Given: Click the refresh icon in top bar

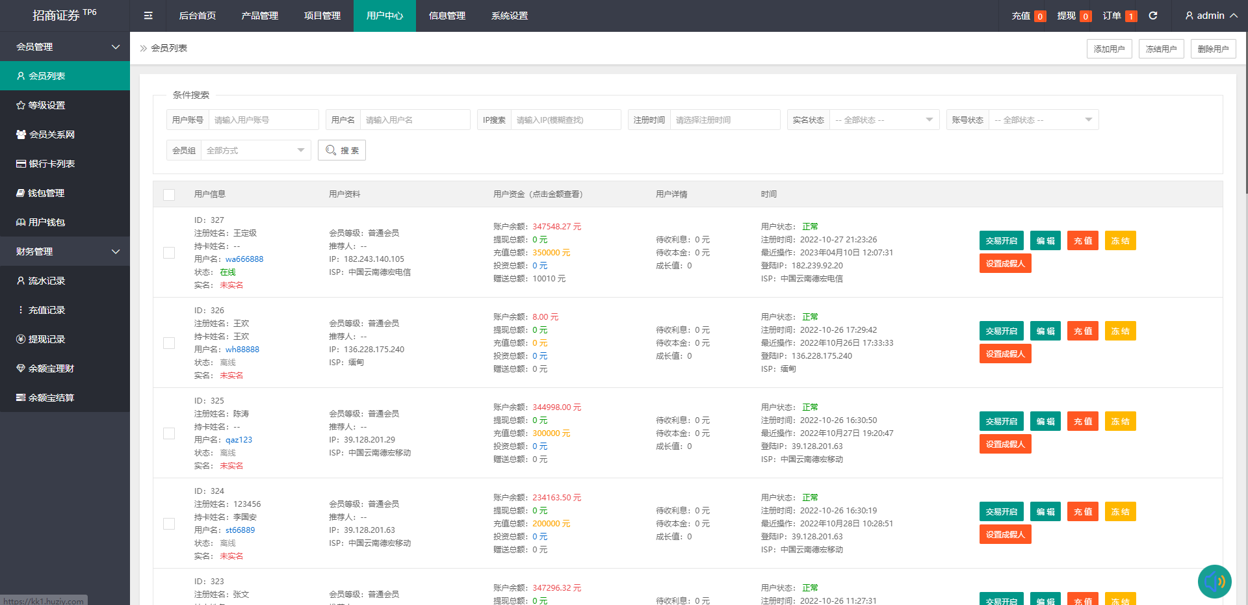Looking at the screenshot, I should click(1153, 16).
